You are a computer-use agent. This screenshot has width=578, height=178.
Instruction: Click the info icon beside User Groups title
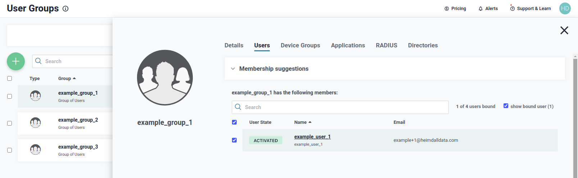65,9
